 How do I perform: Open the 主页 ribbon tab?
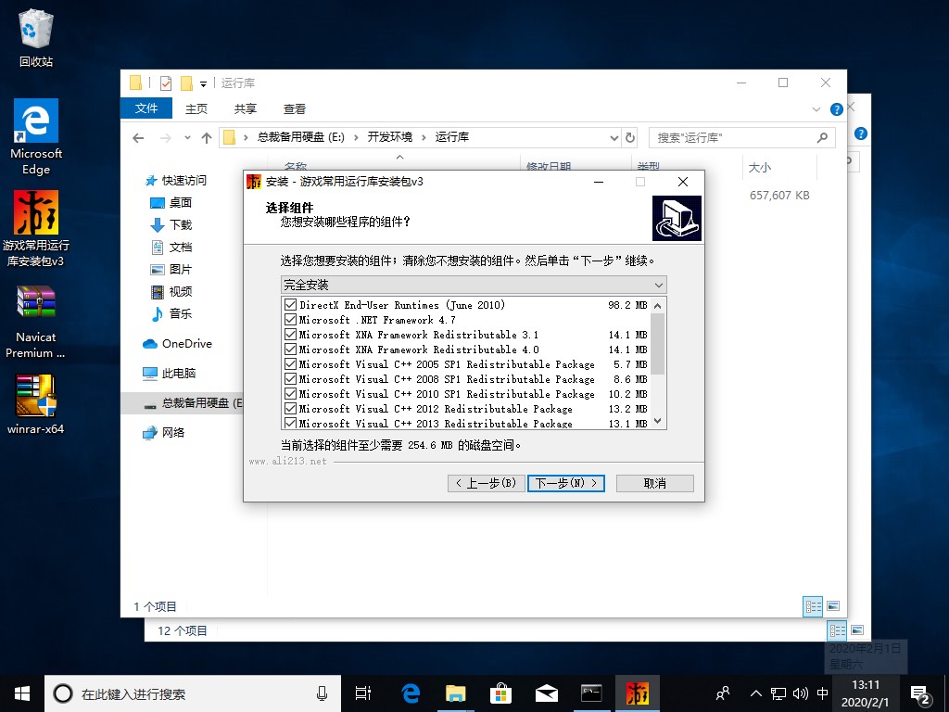(196, 109)
